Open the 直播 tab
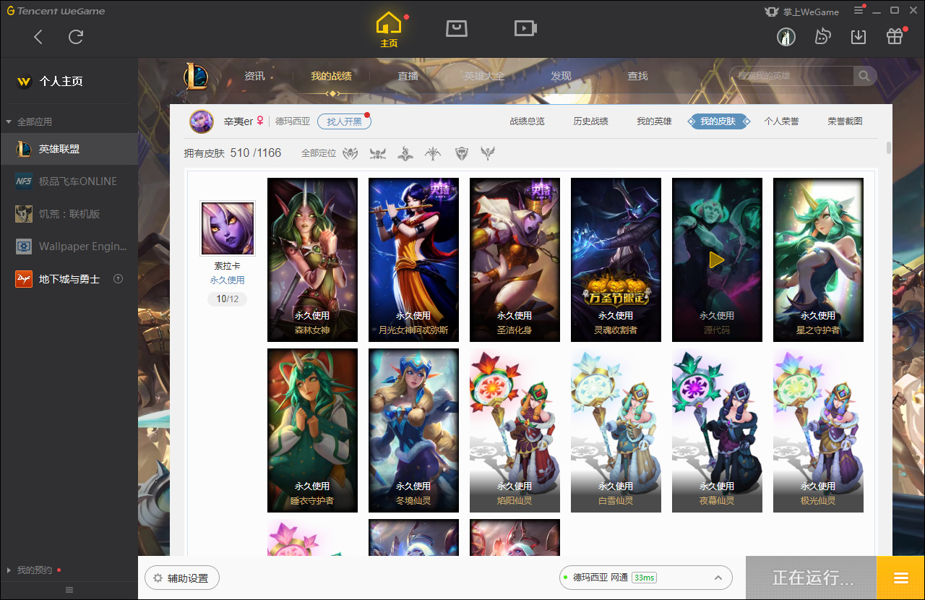925x600 pixels. pyautogui.click(x=408, y=76)
